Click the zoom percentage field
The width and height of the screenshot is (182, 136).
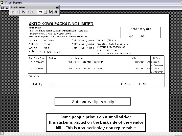pos(40,12)
